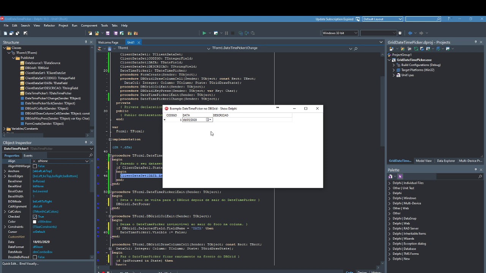Image resolution: width=486 pixels, height=273 pixels.
Task: Switch to the Events tab
Action: (28, 155)
